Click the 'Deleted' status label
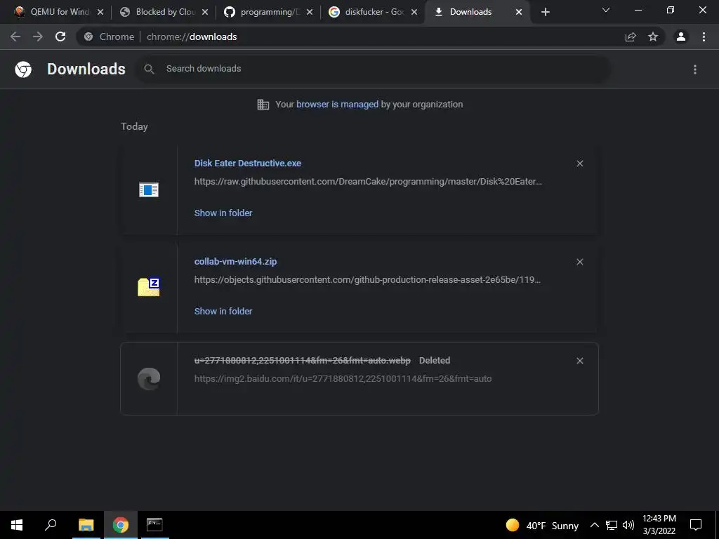 pos(434,360)
